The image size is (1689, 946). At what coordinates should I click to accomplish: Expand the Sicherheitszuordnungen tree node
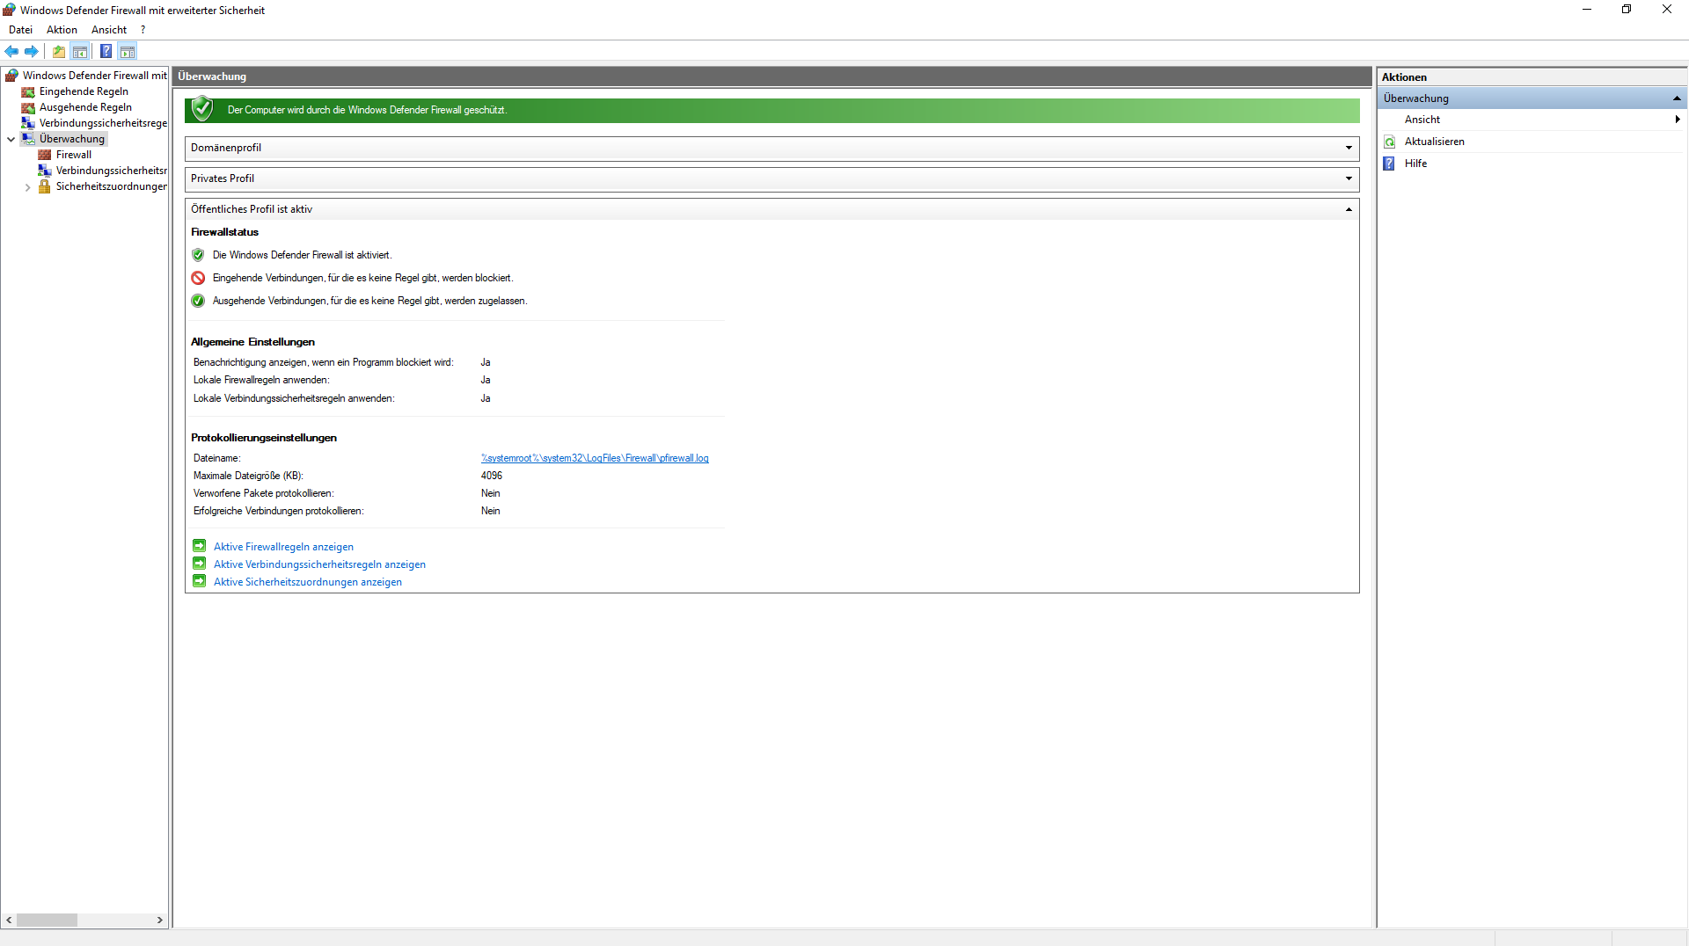[x=27, y=186]
